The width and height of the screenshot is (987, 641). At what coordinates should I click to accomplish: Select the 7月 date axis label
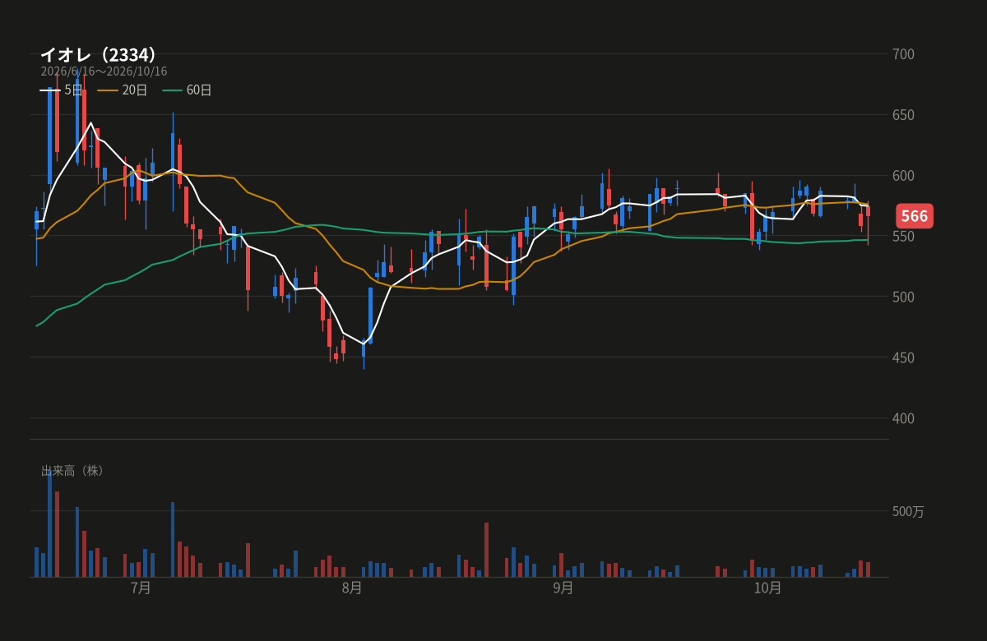(x=141, y=588)
